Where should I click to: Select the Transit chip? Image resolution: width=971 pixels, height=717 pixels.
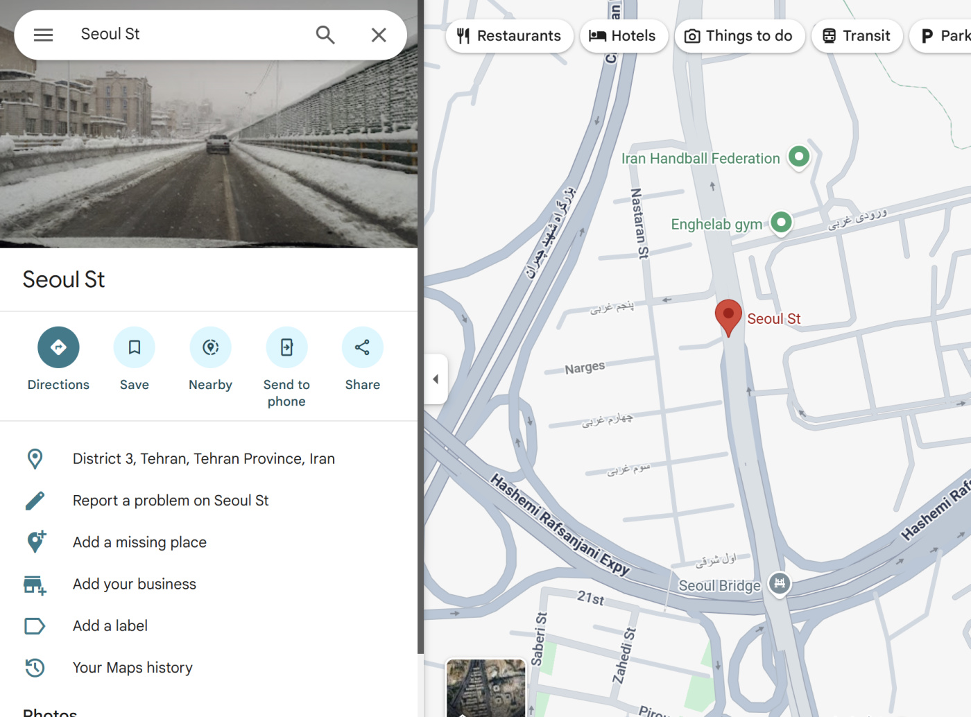857,36
